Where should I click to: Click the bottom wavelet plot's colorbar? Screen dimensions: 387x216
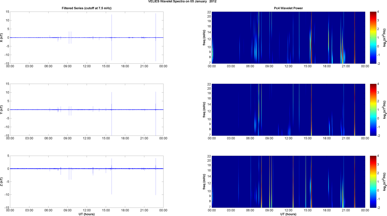point(373,182)
